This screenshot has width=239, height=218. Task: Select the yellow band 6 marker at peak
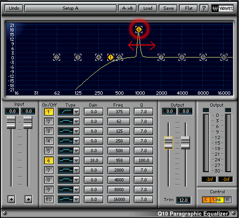point(139,29)
